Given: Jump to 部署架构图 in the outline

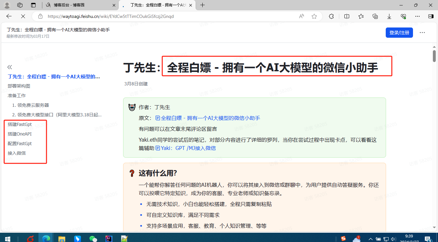Looking at the screenshot, I should click(x=19, y=86).
